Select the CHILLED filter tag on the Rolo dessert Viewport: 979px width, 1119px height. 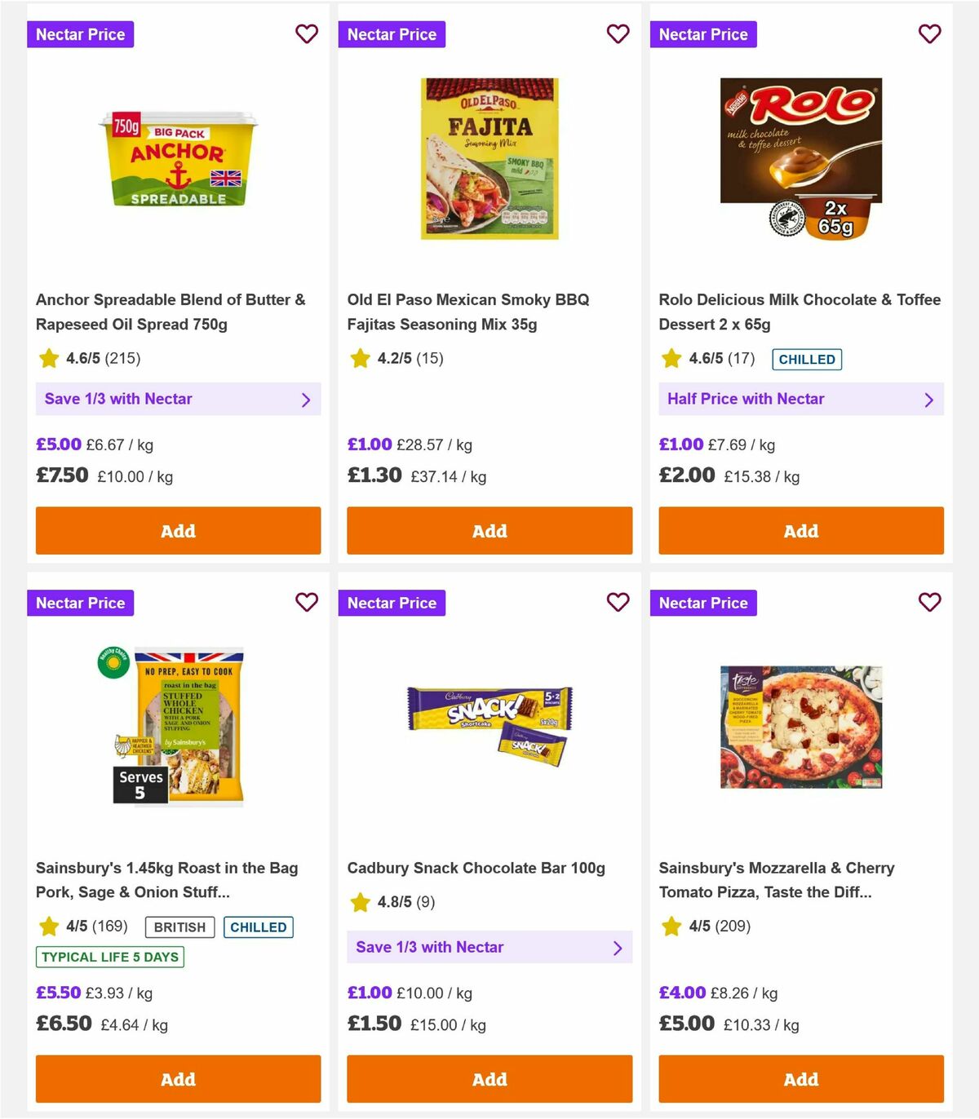pyautogui.click(x=807, y=359)
